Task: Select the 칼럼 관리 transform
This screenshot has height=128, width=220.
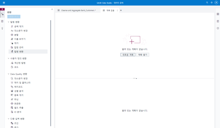Action: pyautogui.click(x=28, y=47)
